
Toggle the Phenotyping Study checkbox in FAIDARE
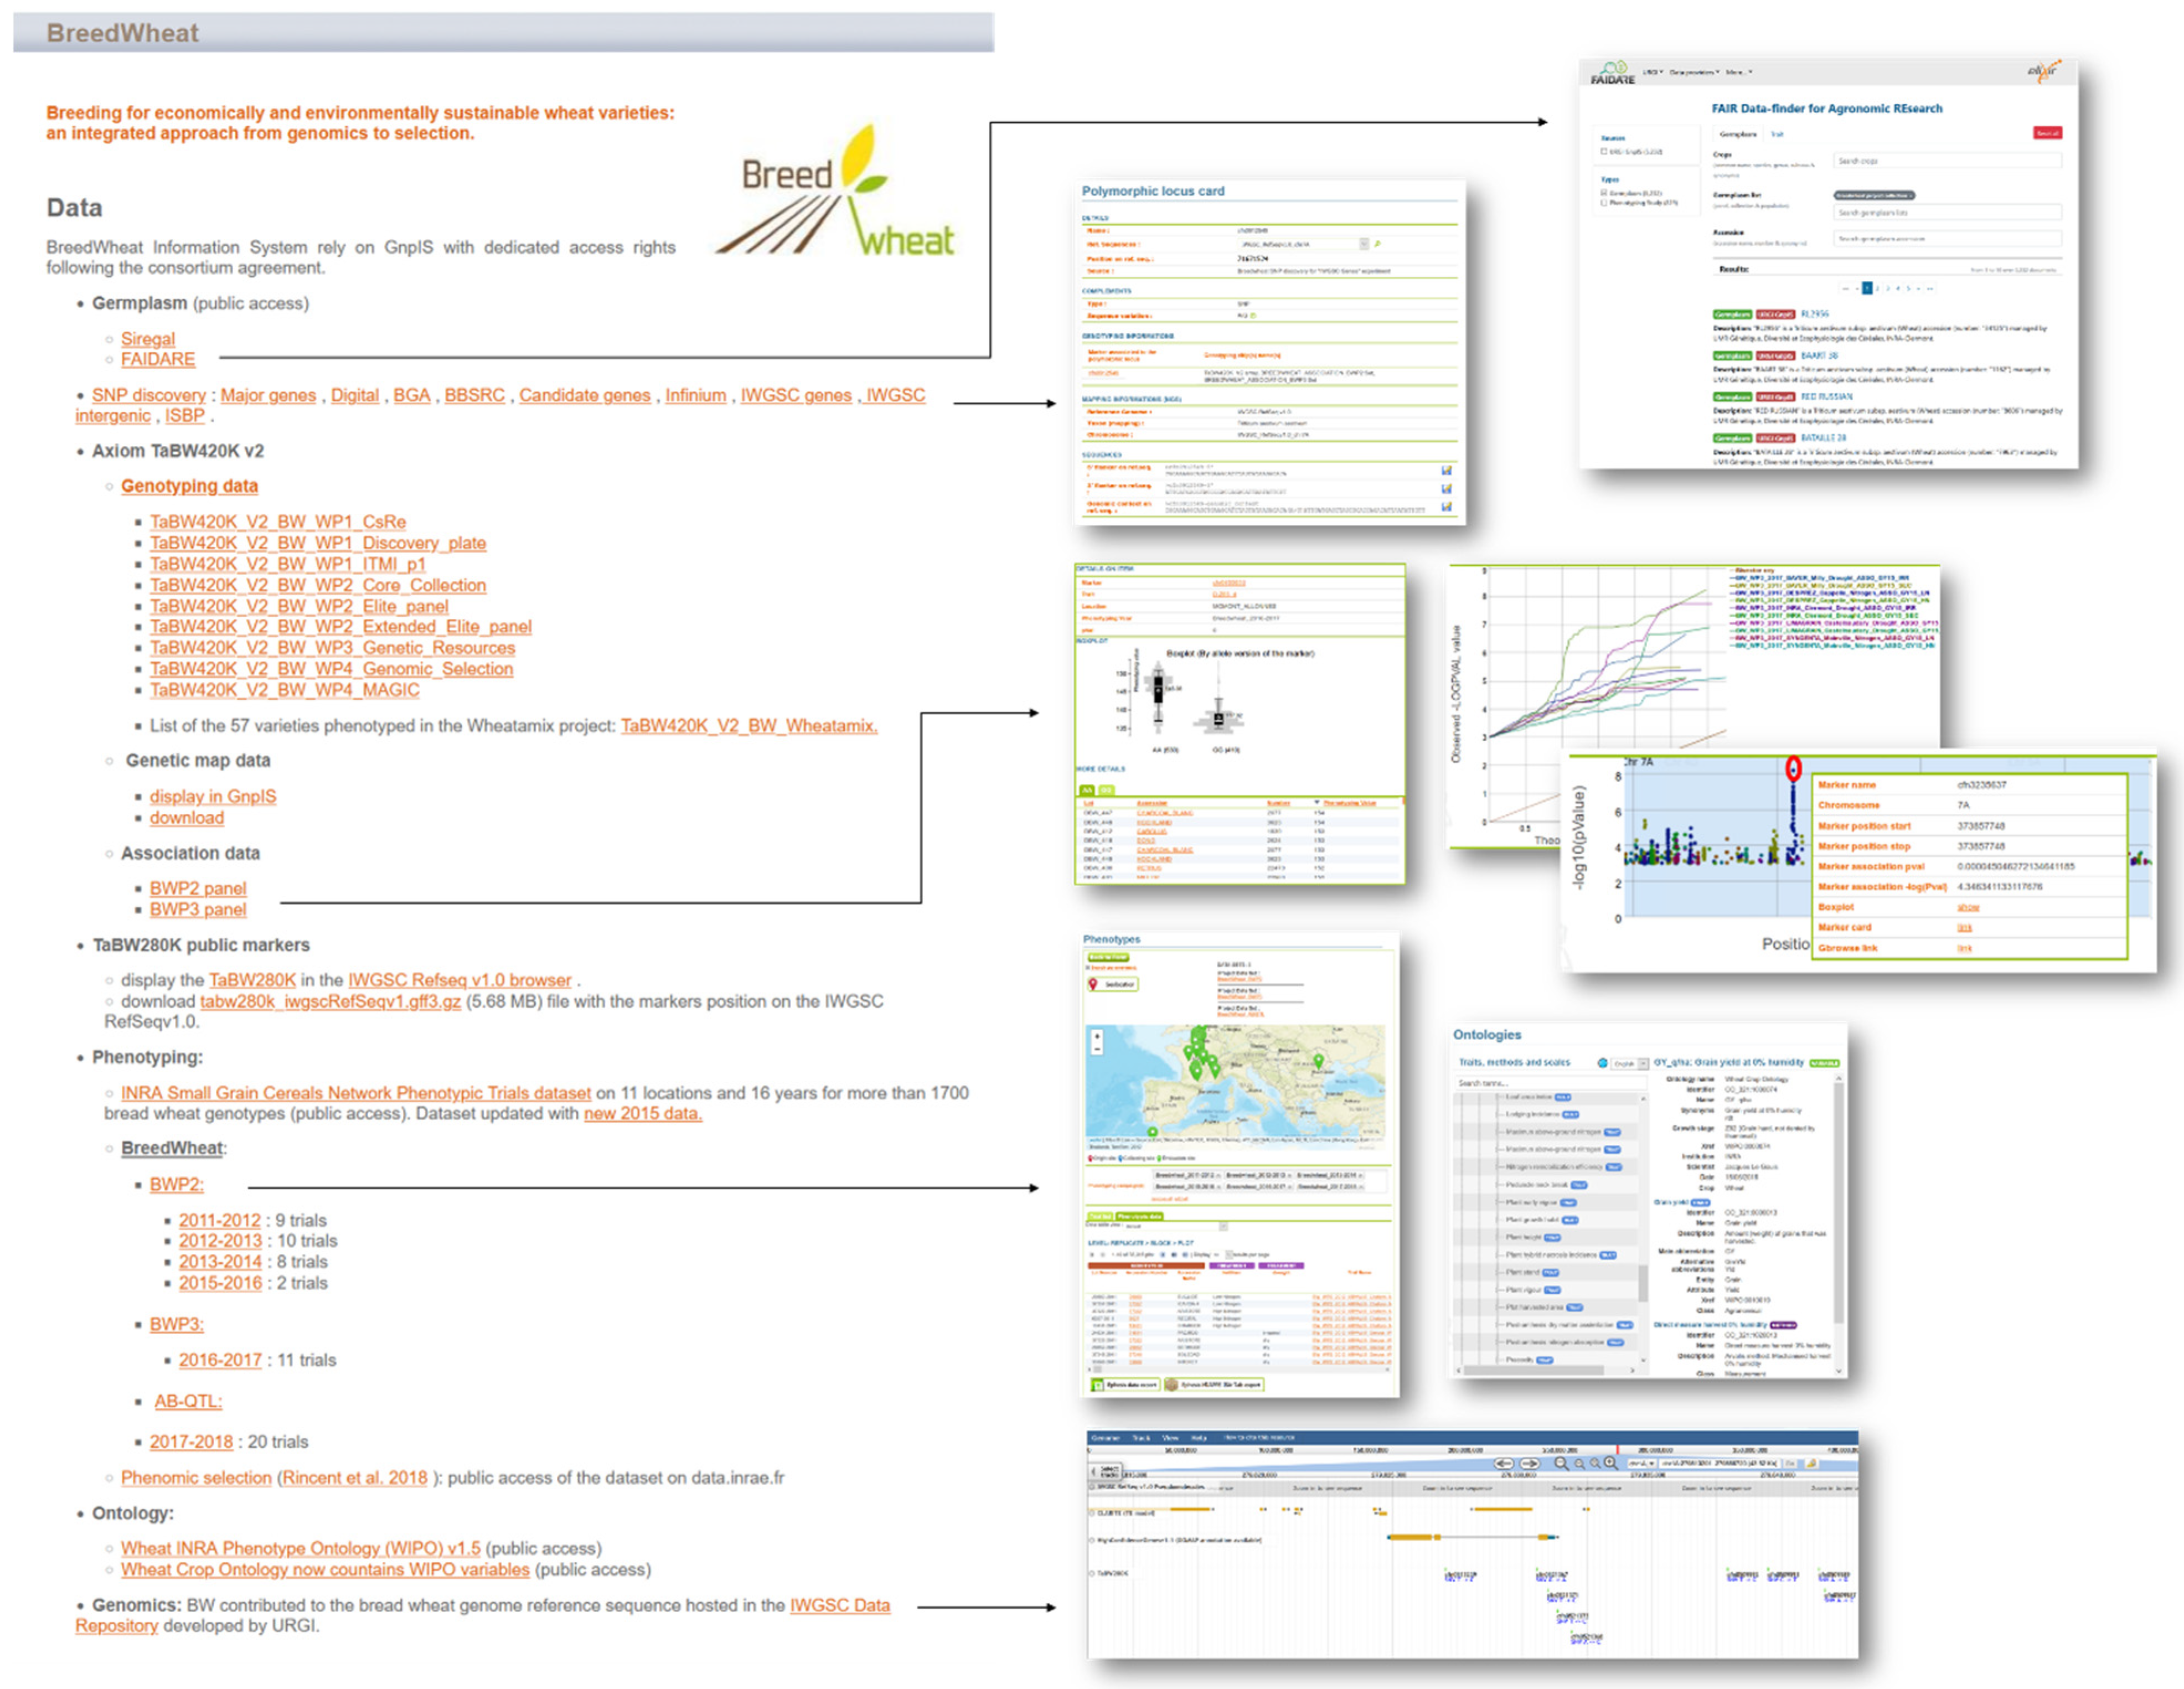(x=1604, y=203)
